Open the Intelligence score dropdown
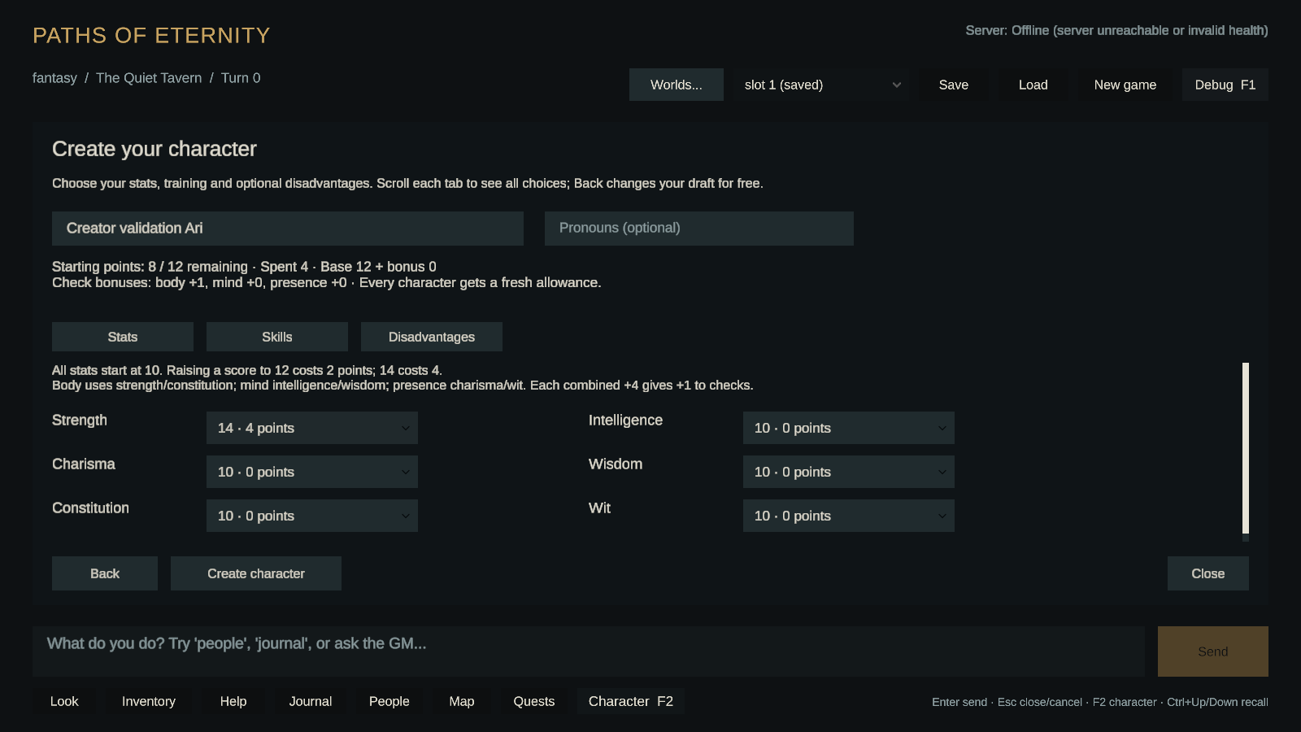Image resolution: width=1301 pixels, height=732 pixels. click(849, 428)
